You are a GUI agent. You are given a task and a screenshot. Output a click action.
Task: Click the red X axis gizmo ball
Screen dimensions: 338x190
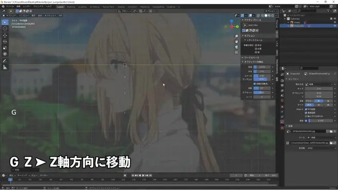(231, 27)
